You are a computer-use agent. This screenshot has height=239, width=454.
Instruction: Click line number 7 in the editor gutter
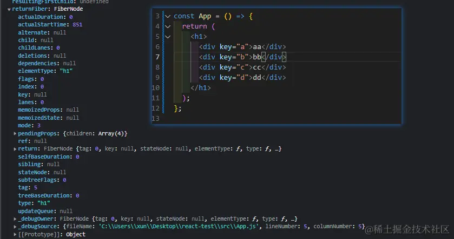[157, 57]
